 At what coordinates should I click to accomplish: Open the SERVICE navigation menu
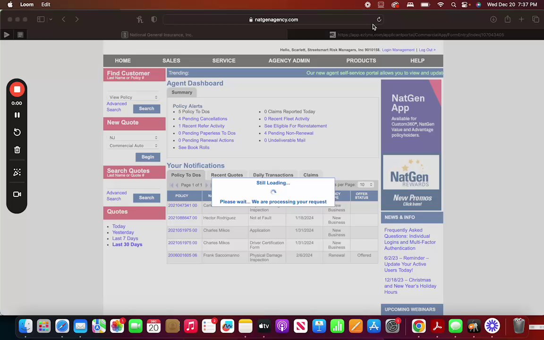224,60
